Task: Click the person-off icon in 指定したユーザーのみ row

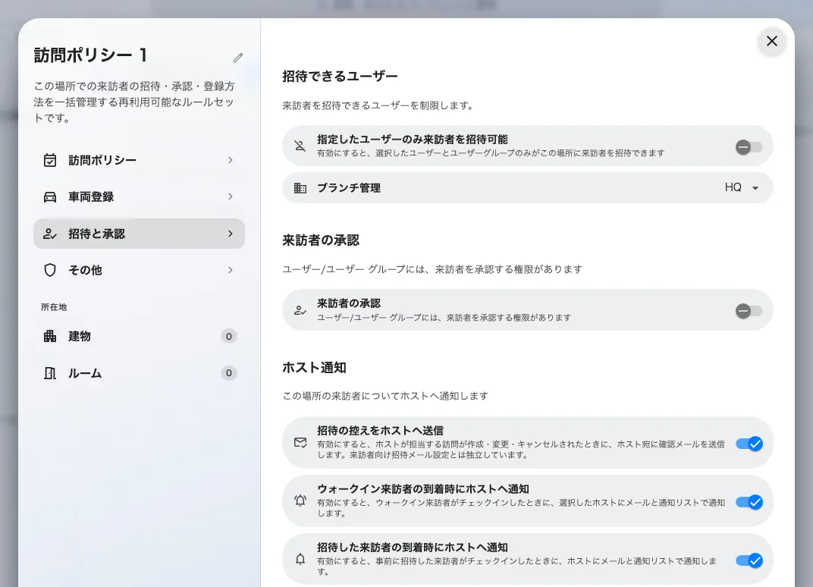Action: 300,146
